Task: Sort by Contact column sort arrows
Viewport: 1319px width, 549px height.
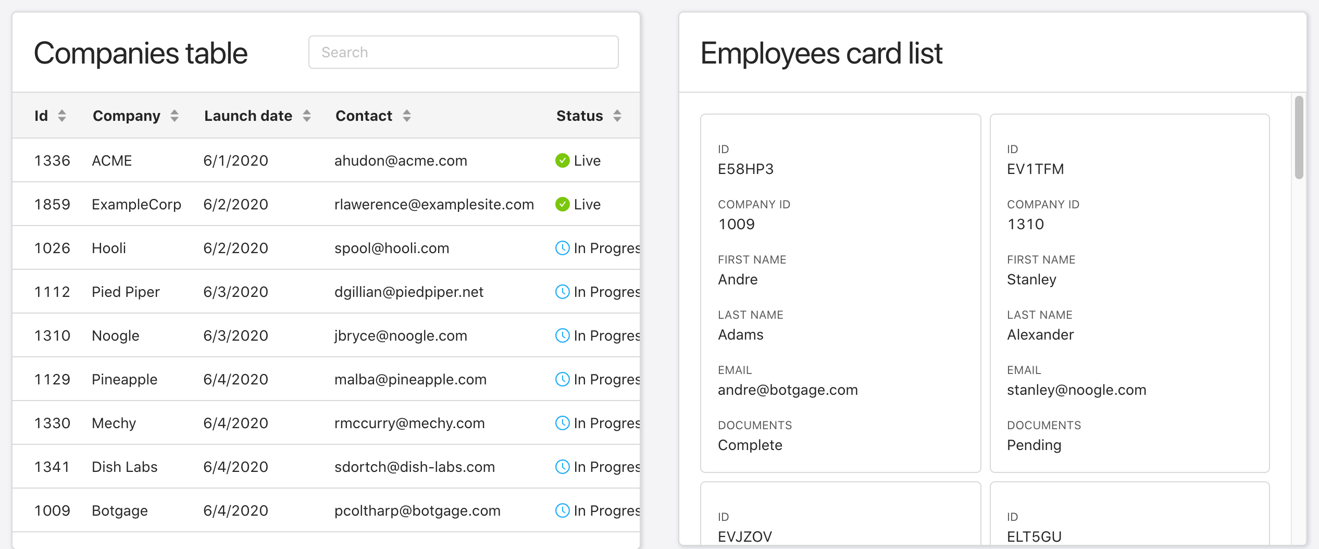Action: 407,116
